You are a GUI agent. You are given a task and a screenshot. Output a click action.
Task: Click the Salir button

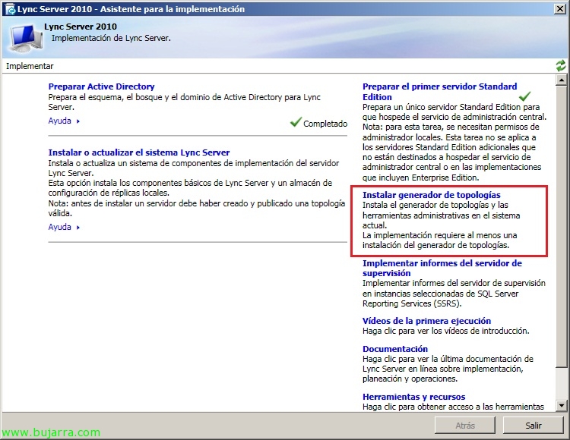point(534,425)
